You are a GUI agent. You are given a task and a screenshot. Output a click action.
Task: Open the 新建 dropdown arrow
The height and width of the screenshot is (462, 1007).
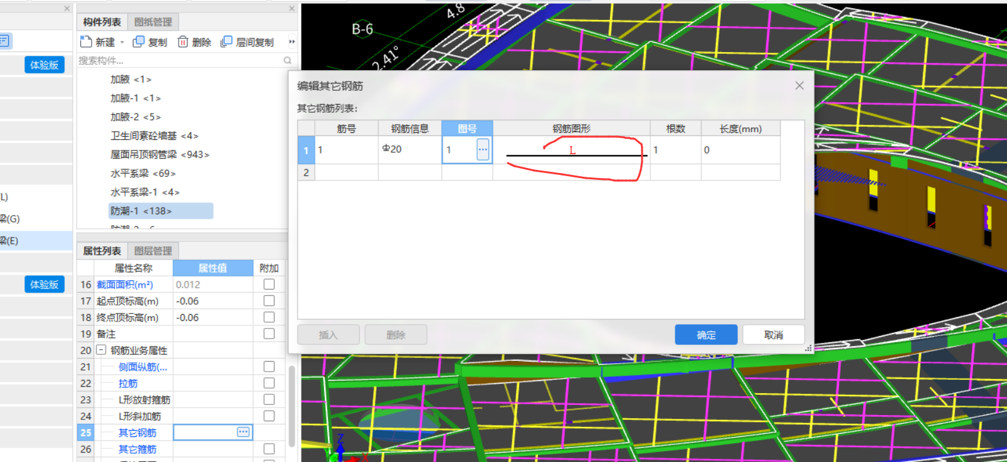pyautogui.click(x=122, y=42)
